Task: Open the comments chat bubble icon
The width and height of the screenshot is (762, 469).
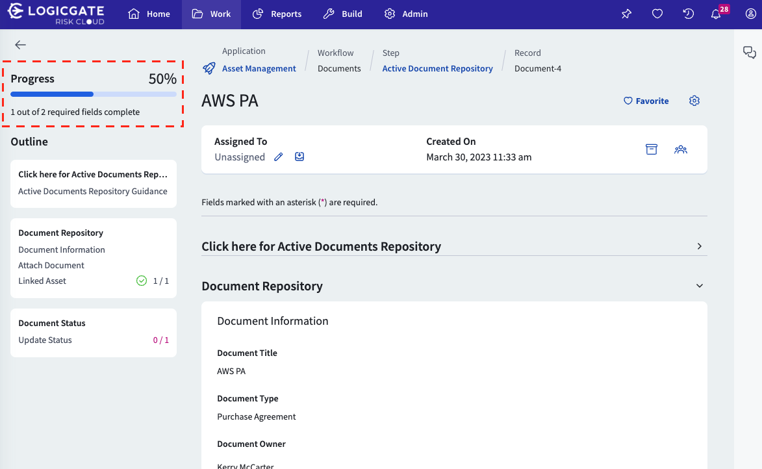Action: coord(750,52)
